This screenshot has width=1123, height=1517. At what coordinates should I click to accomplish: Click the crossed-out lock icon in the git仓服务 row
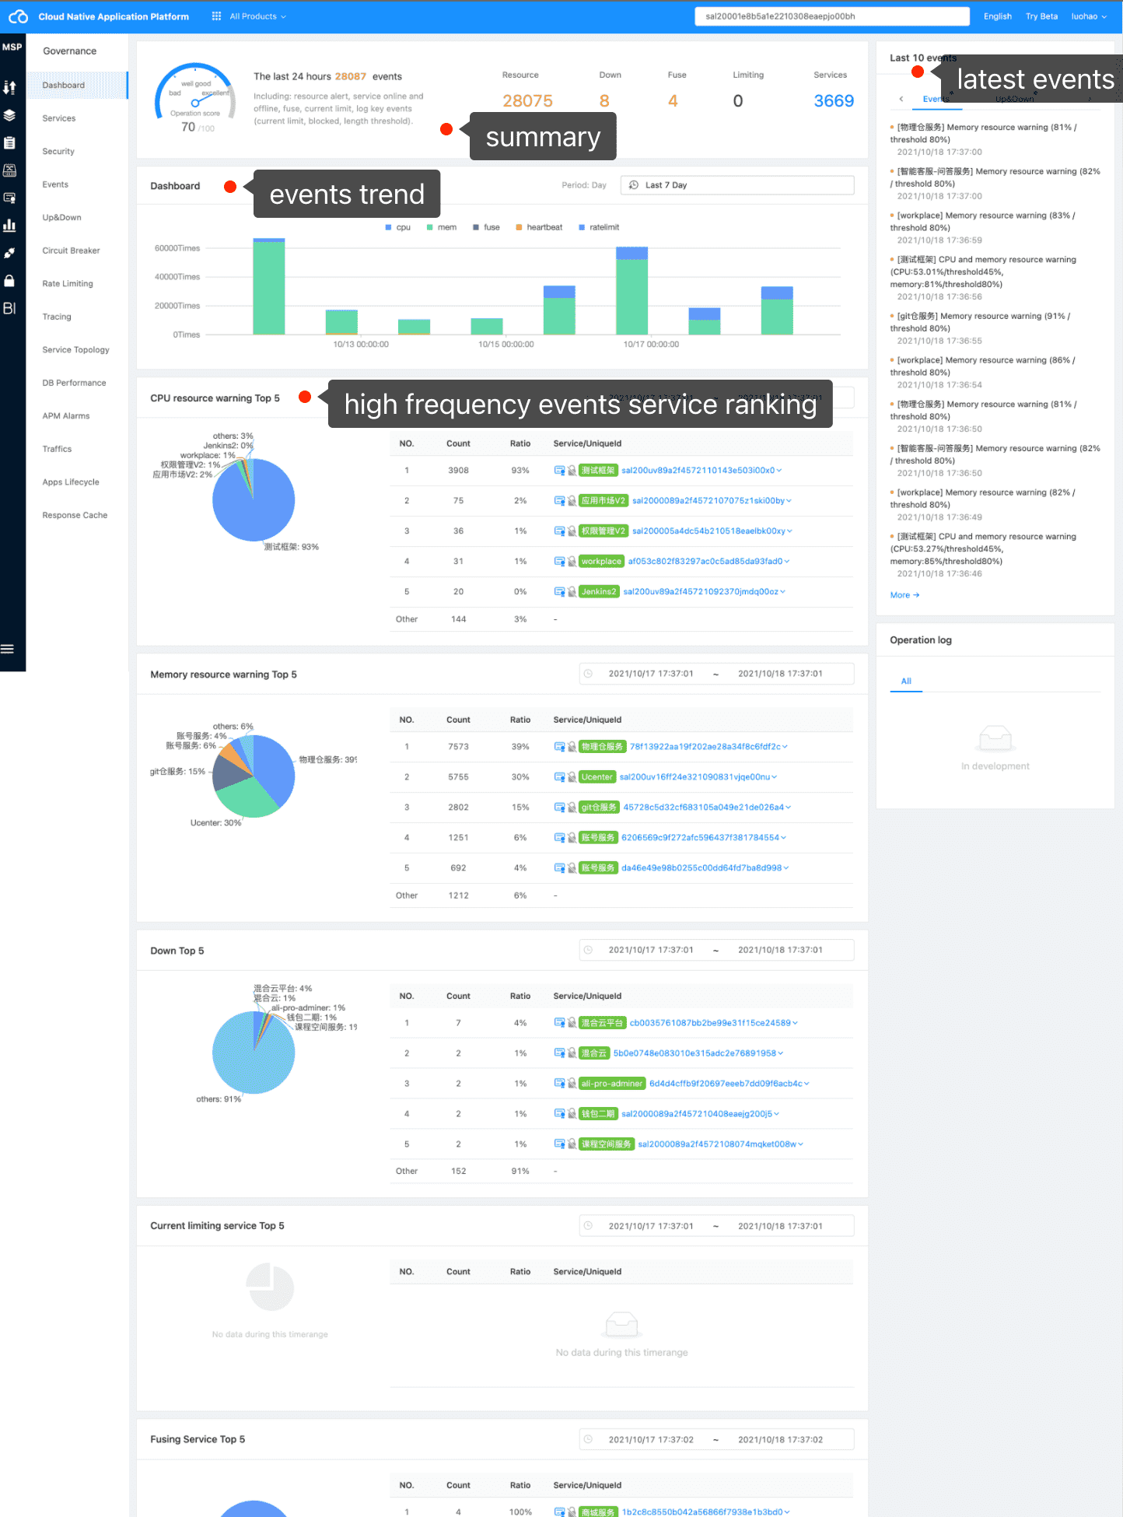(x=572, y=808)
